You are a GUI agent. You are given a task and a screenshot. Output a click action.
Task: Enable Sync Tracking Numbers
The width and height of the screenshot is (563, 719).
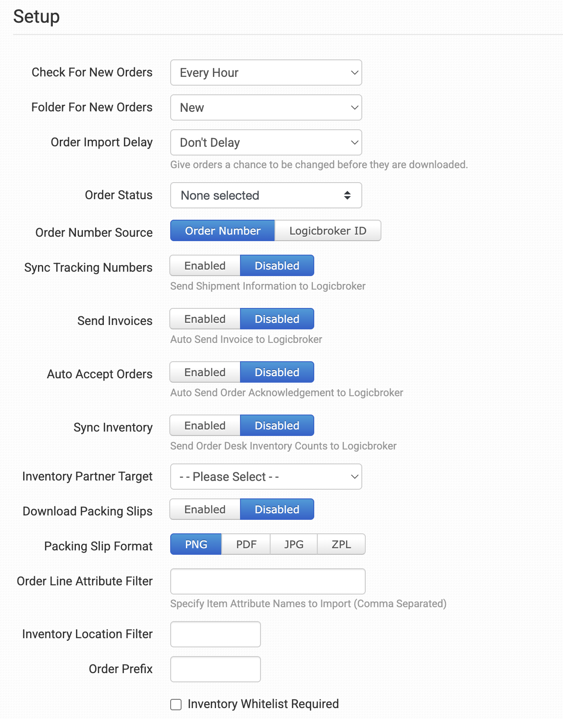click(205, 266)
